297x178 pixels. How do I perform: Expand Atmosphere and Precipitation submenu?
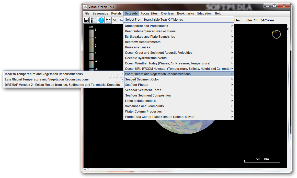point(179,26)
